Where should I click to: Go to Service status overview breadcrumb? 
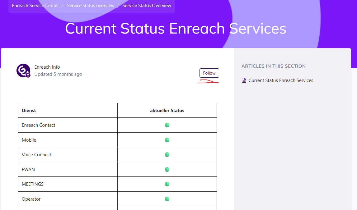(91, 6)
